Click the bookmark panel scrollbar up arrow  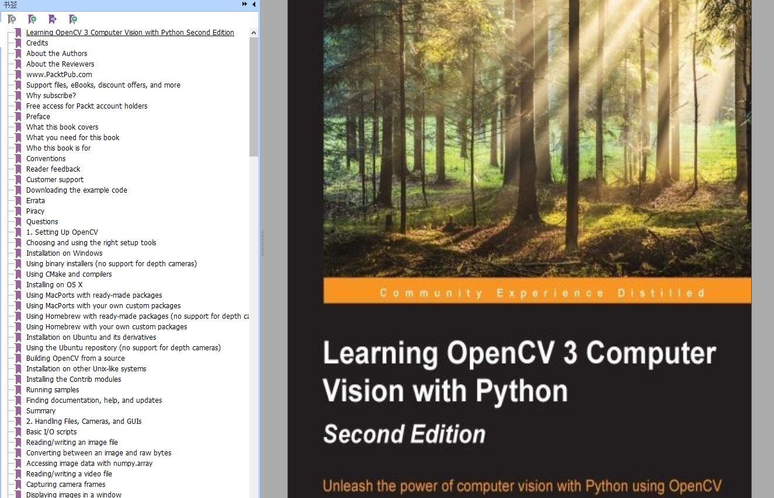[254, 32]
